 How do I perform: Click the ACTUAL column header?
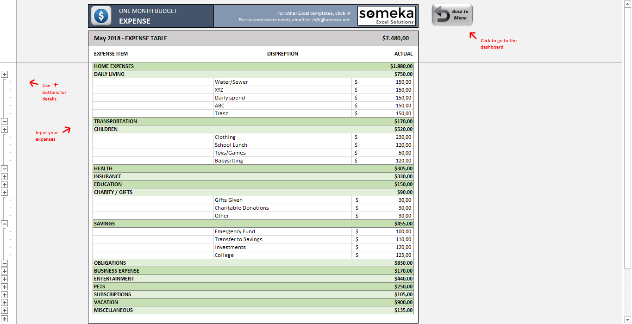[x=403, y=54]
